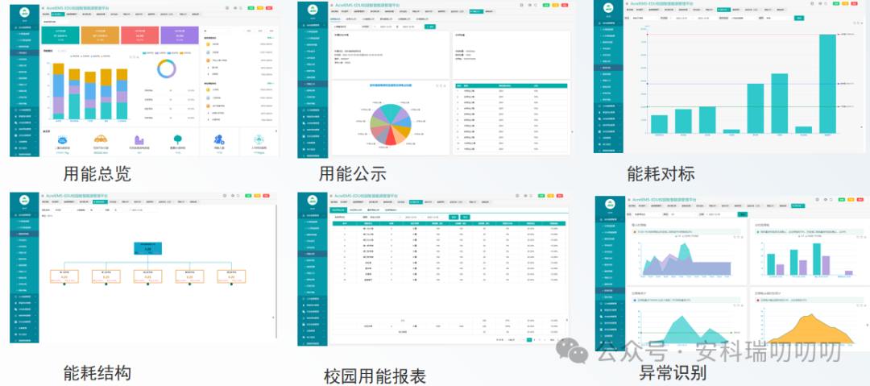Click the teal query button in 用能公示
Viewport: 870px width, 386px height.
pos(430,26)
